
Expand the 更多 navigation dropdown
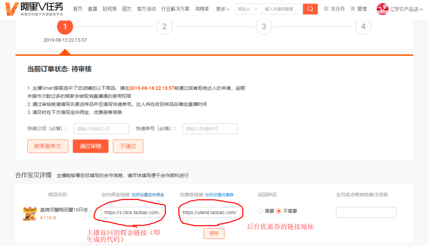click(223, 9)
